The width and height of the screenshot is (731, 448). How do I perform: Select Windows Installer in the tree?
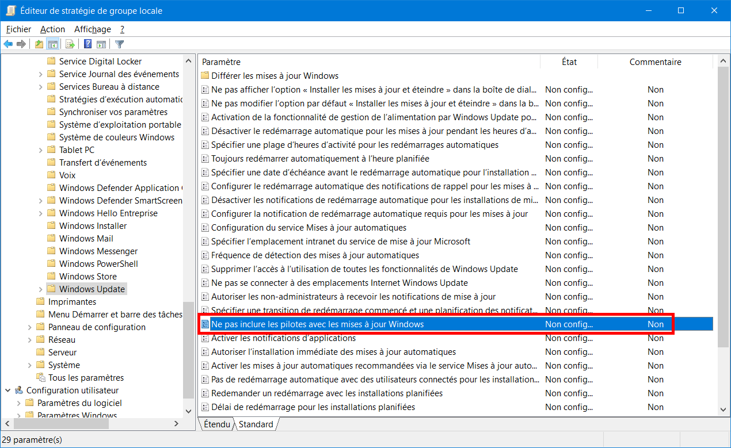pos(93,226)
